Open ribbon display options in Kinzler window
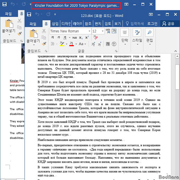The image size is (180, 180). click(x=126, y=4)
